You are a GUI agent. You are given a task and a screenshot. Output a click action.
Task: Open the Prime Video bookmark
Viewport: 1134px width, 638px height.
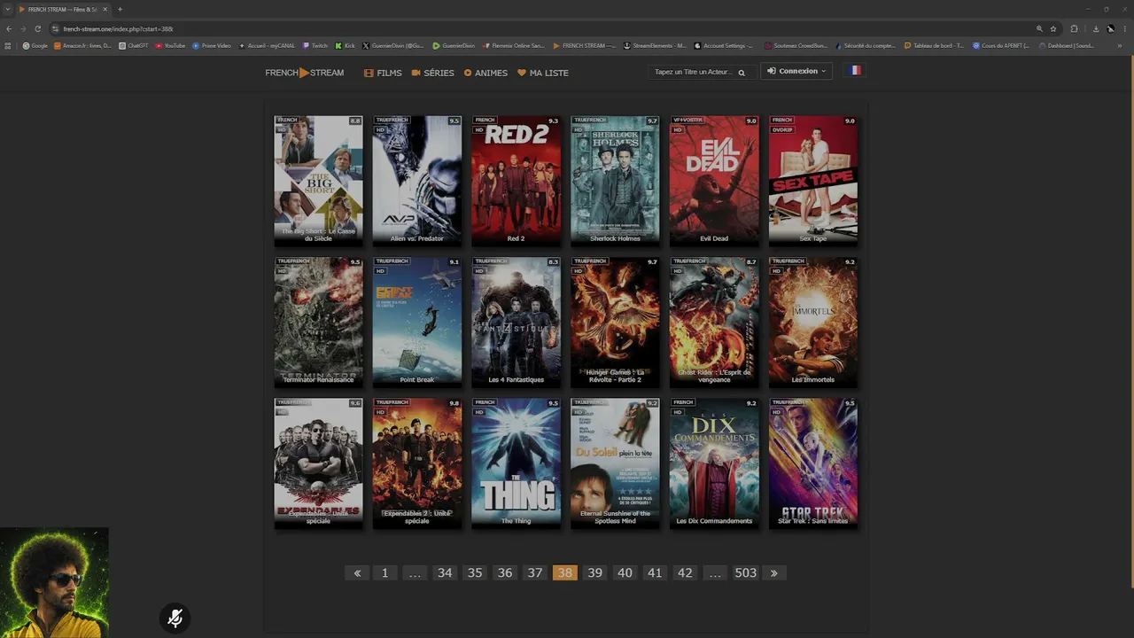pos(212,45)
